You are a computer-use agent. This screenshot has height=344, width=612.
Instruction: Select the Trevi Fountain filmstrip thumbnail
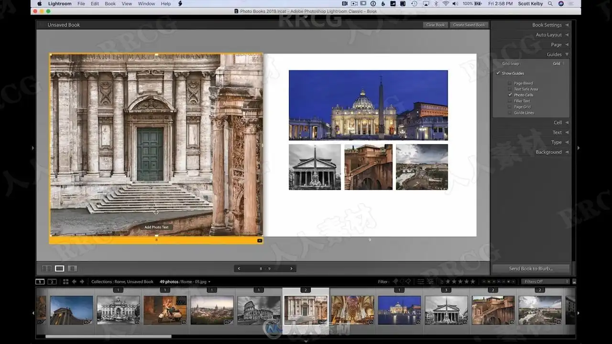click(119, 310)
